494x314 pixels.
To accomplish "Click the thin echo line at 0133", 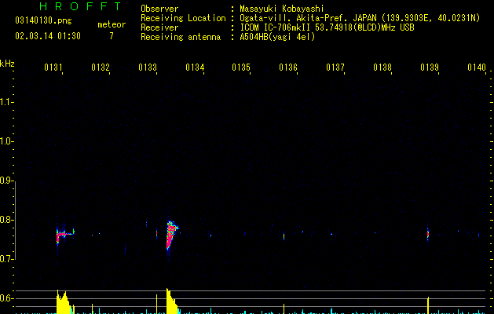I will click(156, 234).
